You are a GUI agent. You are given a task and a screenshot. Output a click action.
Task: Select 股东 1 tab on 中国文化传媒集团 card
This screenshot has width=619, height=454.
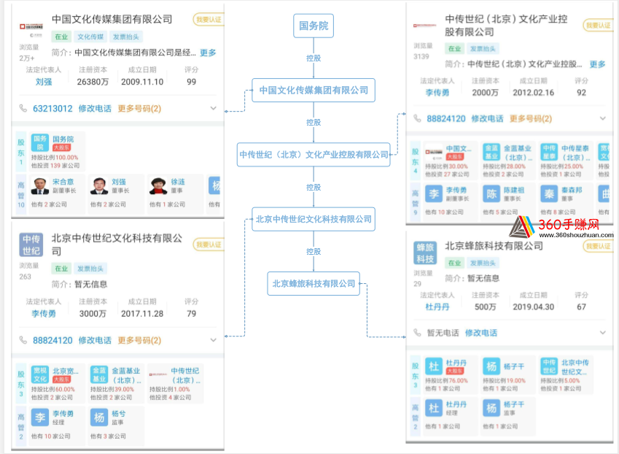point(21,152)
